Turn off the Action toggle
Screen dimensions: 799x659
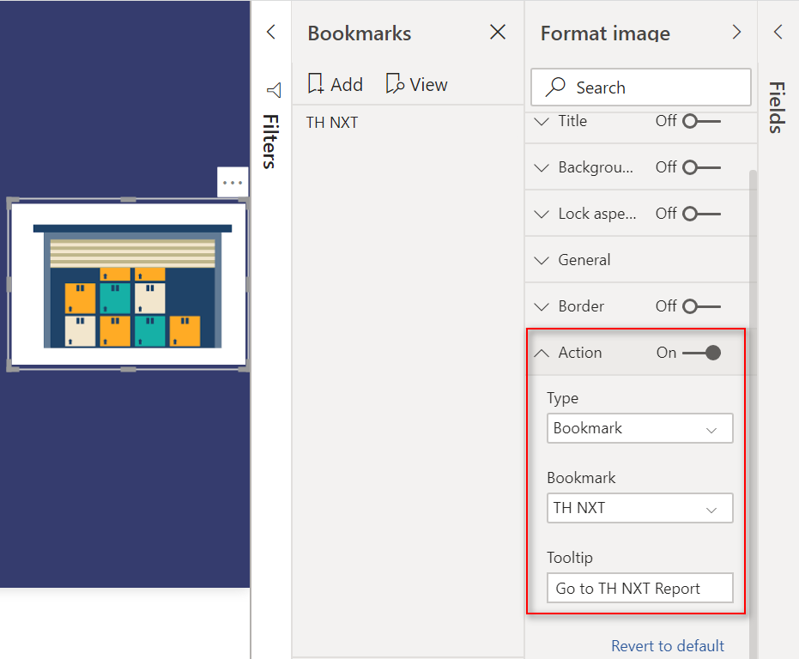pos(701,353)
